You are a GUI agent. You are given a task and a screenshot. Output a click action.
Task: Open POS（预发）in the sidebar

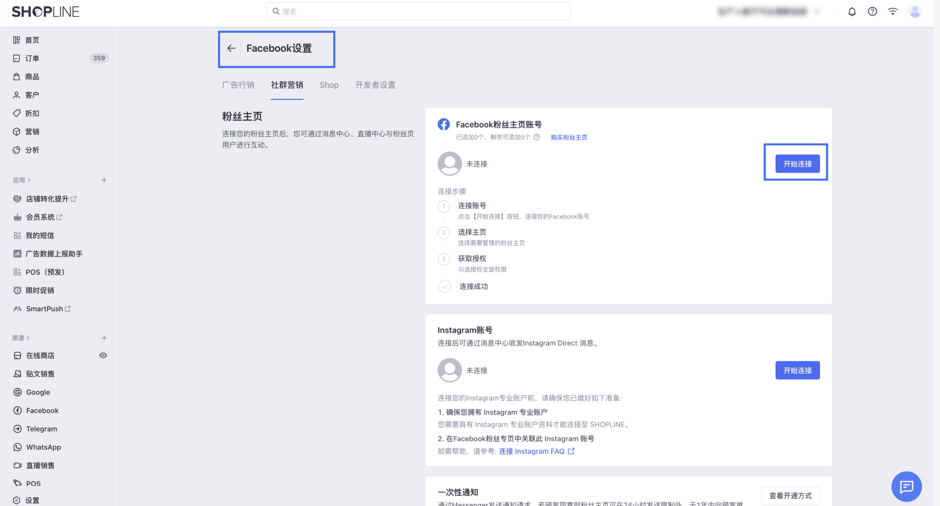point(46,272)
